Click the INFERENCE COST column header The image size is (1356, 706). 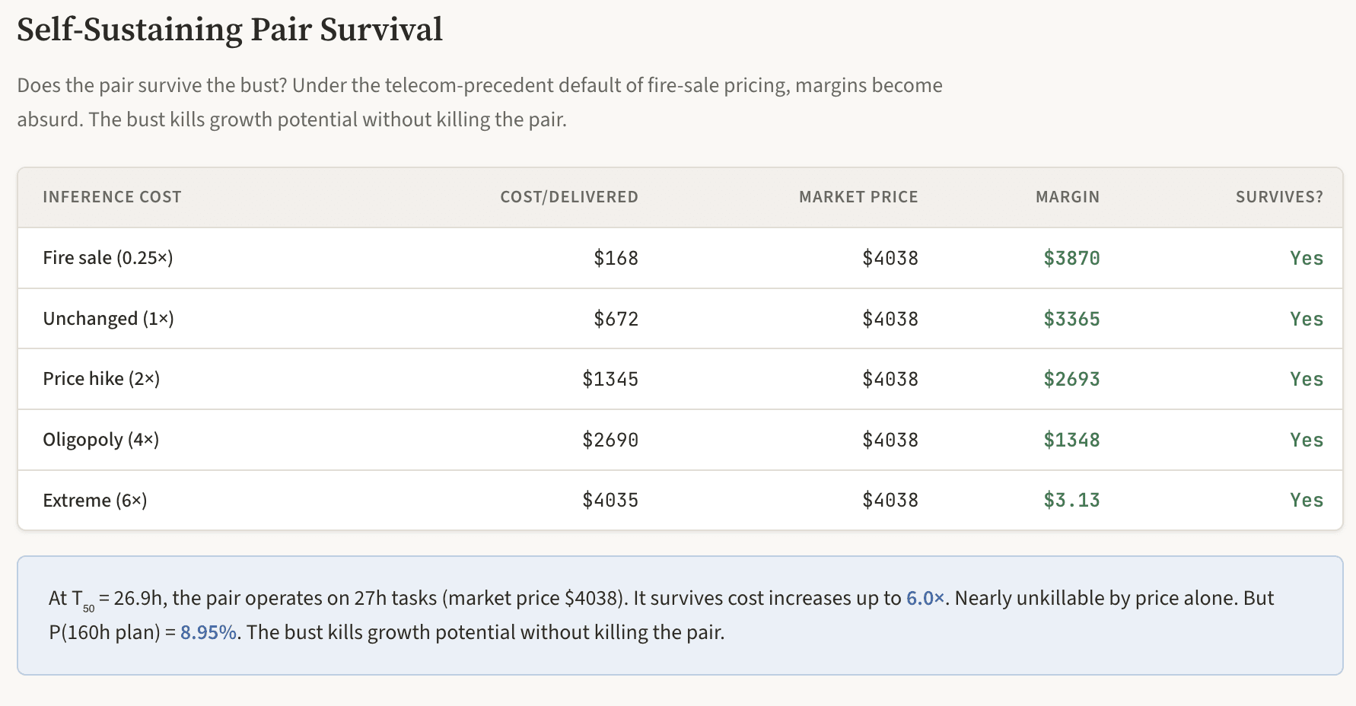[112, 197]
